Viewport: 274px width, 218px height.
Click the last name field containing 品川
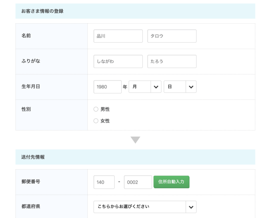pos(118,36)
